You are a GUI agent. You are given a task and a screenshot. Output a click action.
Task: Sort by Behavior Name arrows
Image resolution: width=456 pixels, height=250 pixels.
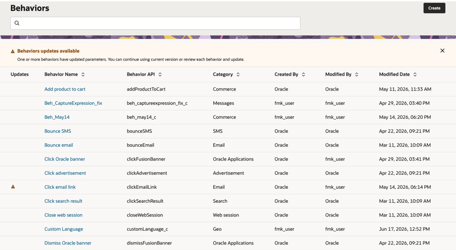[x=83, y=74]
